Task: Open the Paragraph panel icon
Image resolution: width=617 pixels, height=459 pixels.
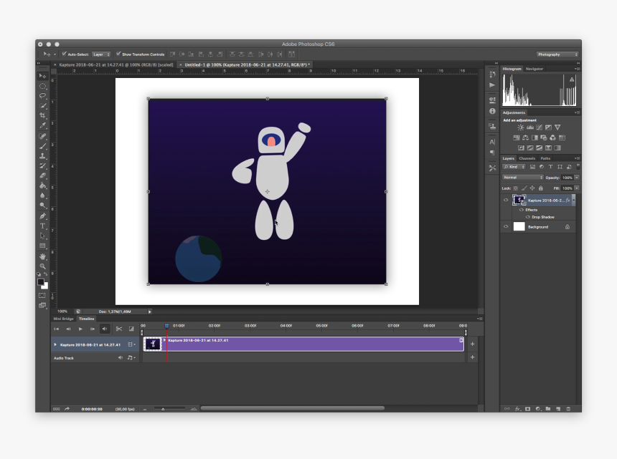Action: [492, 153]
